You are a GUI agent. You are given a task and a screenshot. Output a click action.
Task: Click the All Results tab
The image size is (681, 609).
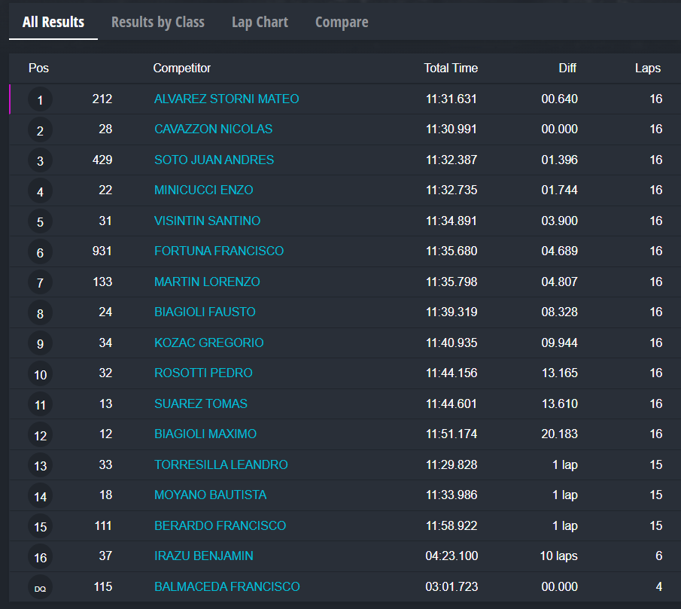pos(53,22)
